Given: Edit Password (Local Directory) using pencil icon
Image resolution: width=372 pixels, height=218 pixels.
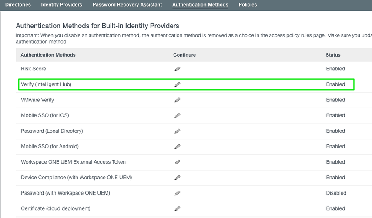Looking at the screenshot, I should click(177, 131).
